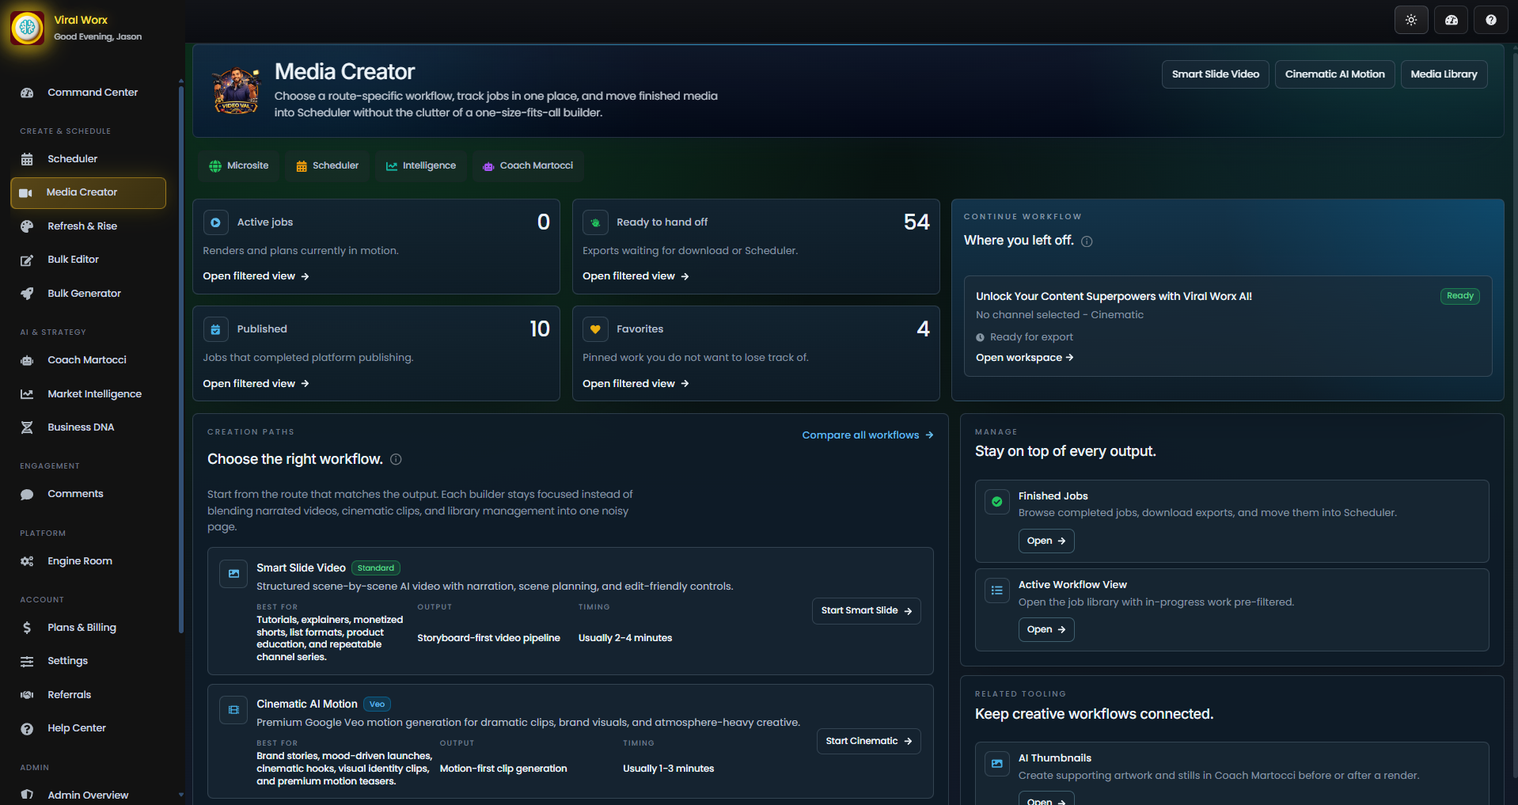This screenshot has width=1518, height=805.
Task: Click the info icon beside Choose the right workflow
Action: click(396, 459)
